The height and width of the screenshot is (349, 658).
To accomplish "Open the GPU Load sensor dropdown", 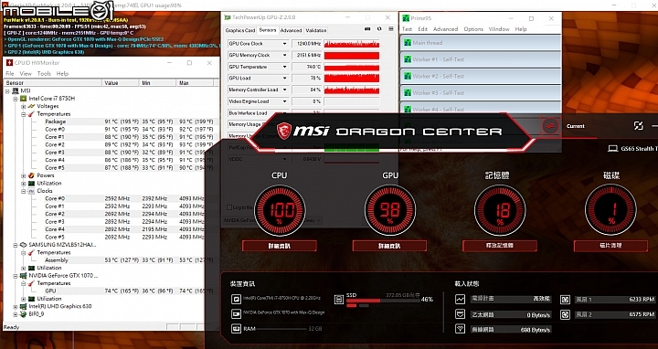I will (x=284, y=78).
